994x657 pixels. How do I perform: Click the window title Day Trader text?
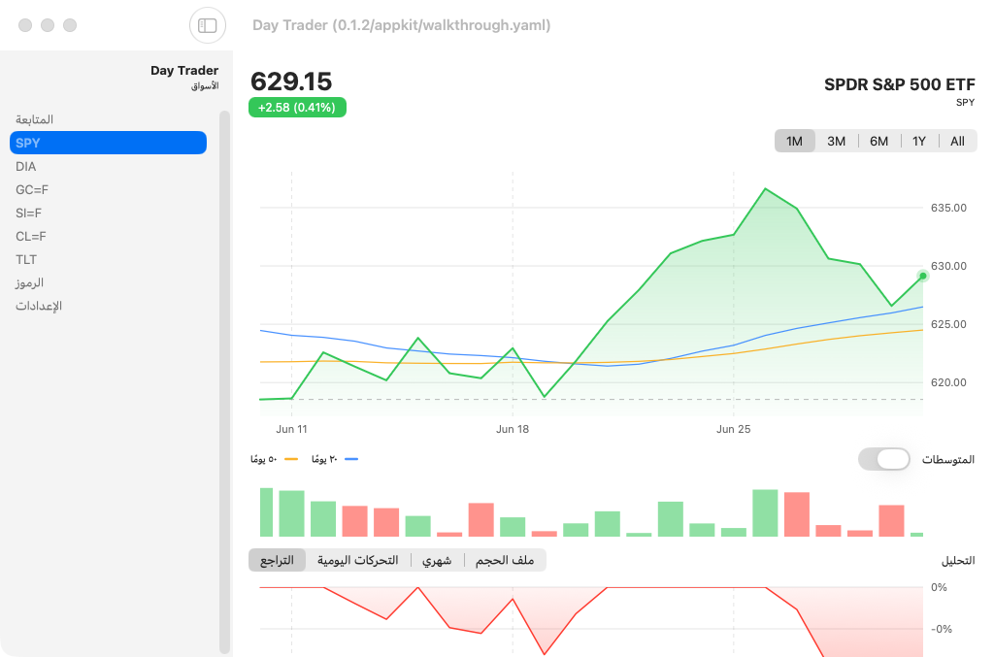(401, 25)
